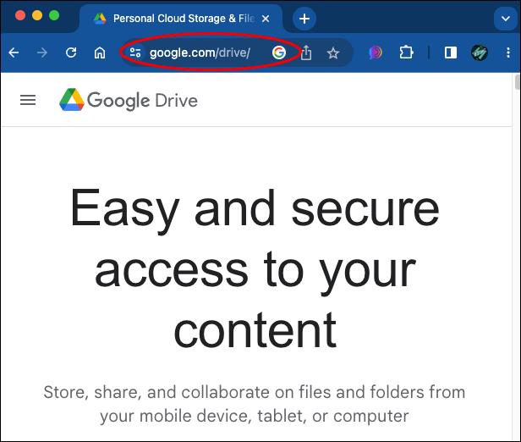Screen dimensions: 521x442
Task: Click the page vertical scrollbar
Action: pyautogui.click(x=517, y=82)
